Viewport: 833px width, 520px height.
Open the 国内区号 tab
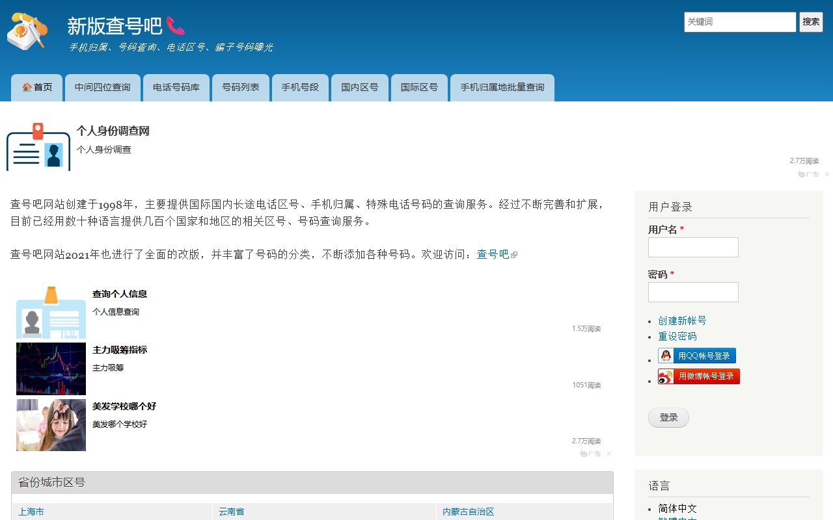click(x=360, y=88)
